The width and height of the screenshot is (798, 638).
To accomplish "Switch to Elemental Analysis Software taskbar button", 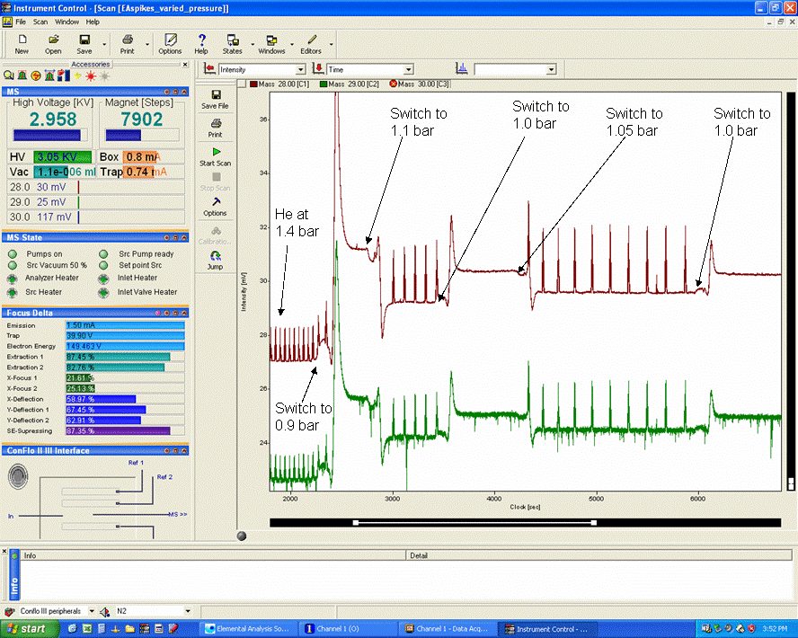I will coord(248,629).
